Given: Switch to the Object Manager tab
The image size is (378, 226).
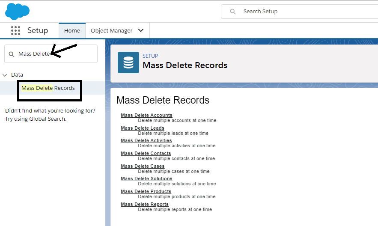Looking at the screenshot, I should (111, 30).
